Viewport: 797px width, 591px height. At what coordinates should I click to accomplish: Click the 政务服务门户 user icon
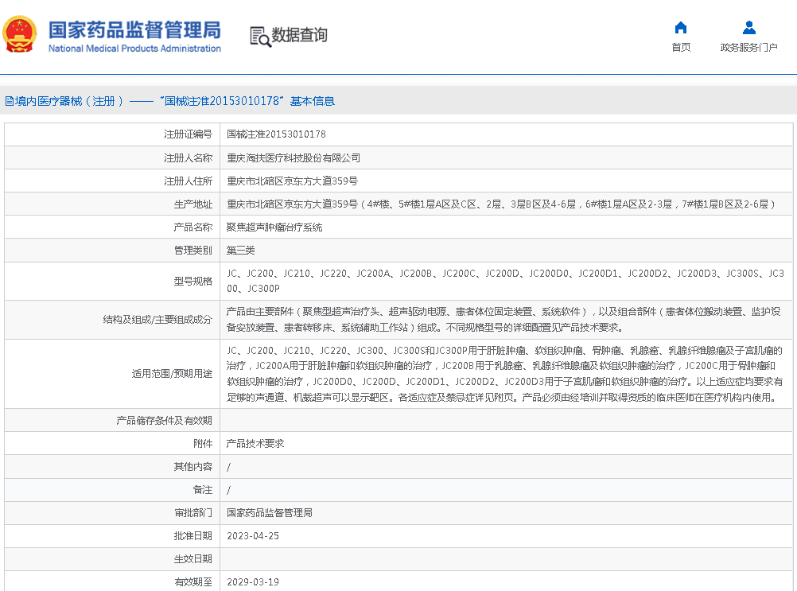748,28
